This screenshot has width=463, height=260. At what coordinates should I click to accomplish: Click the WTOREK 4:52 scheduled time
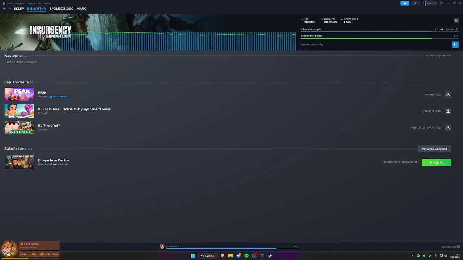pos(433,95)
